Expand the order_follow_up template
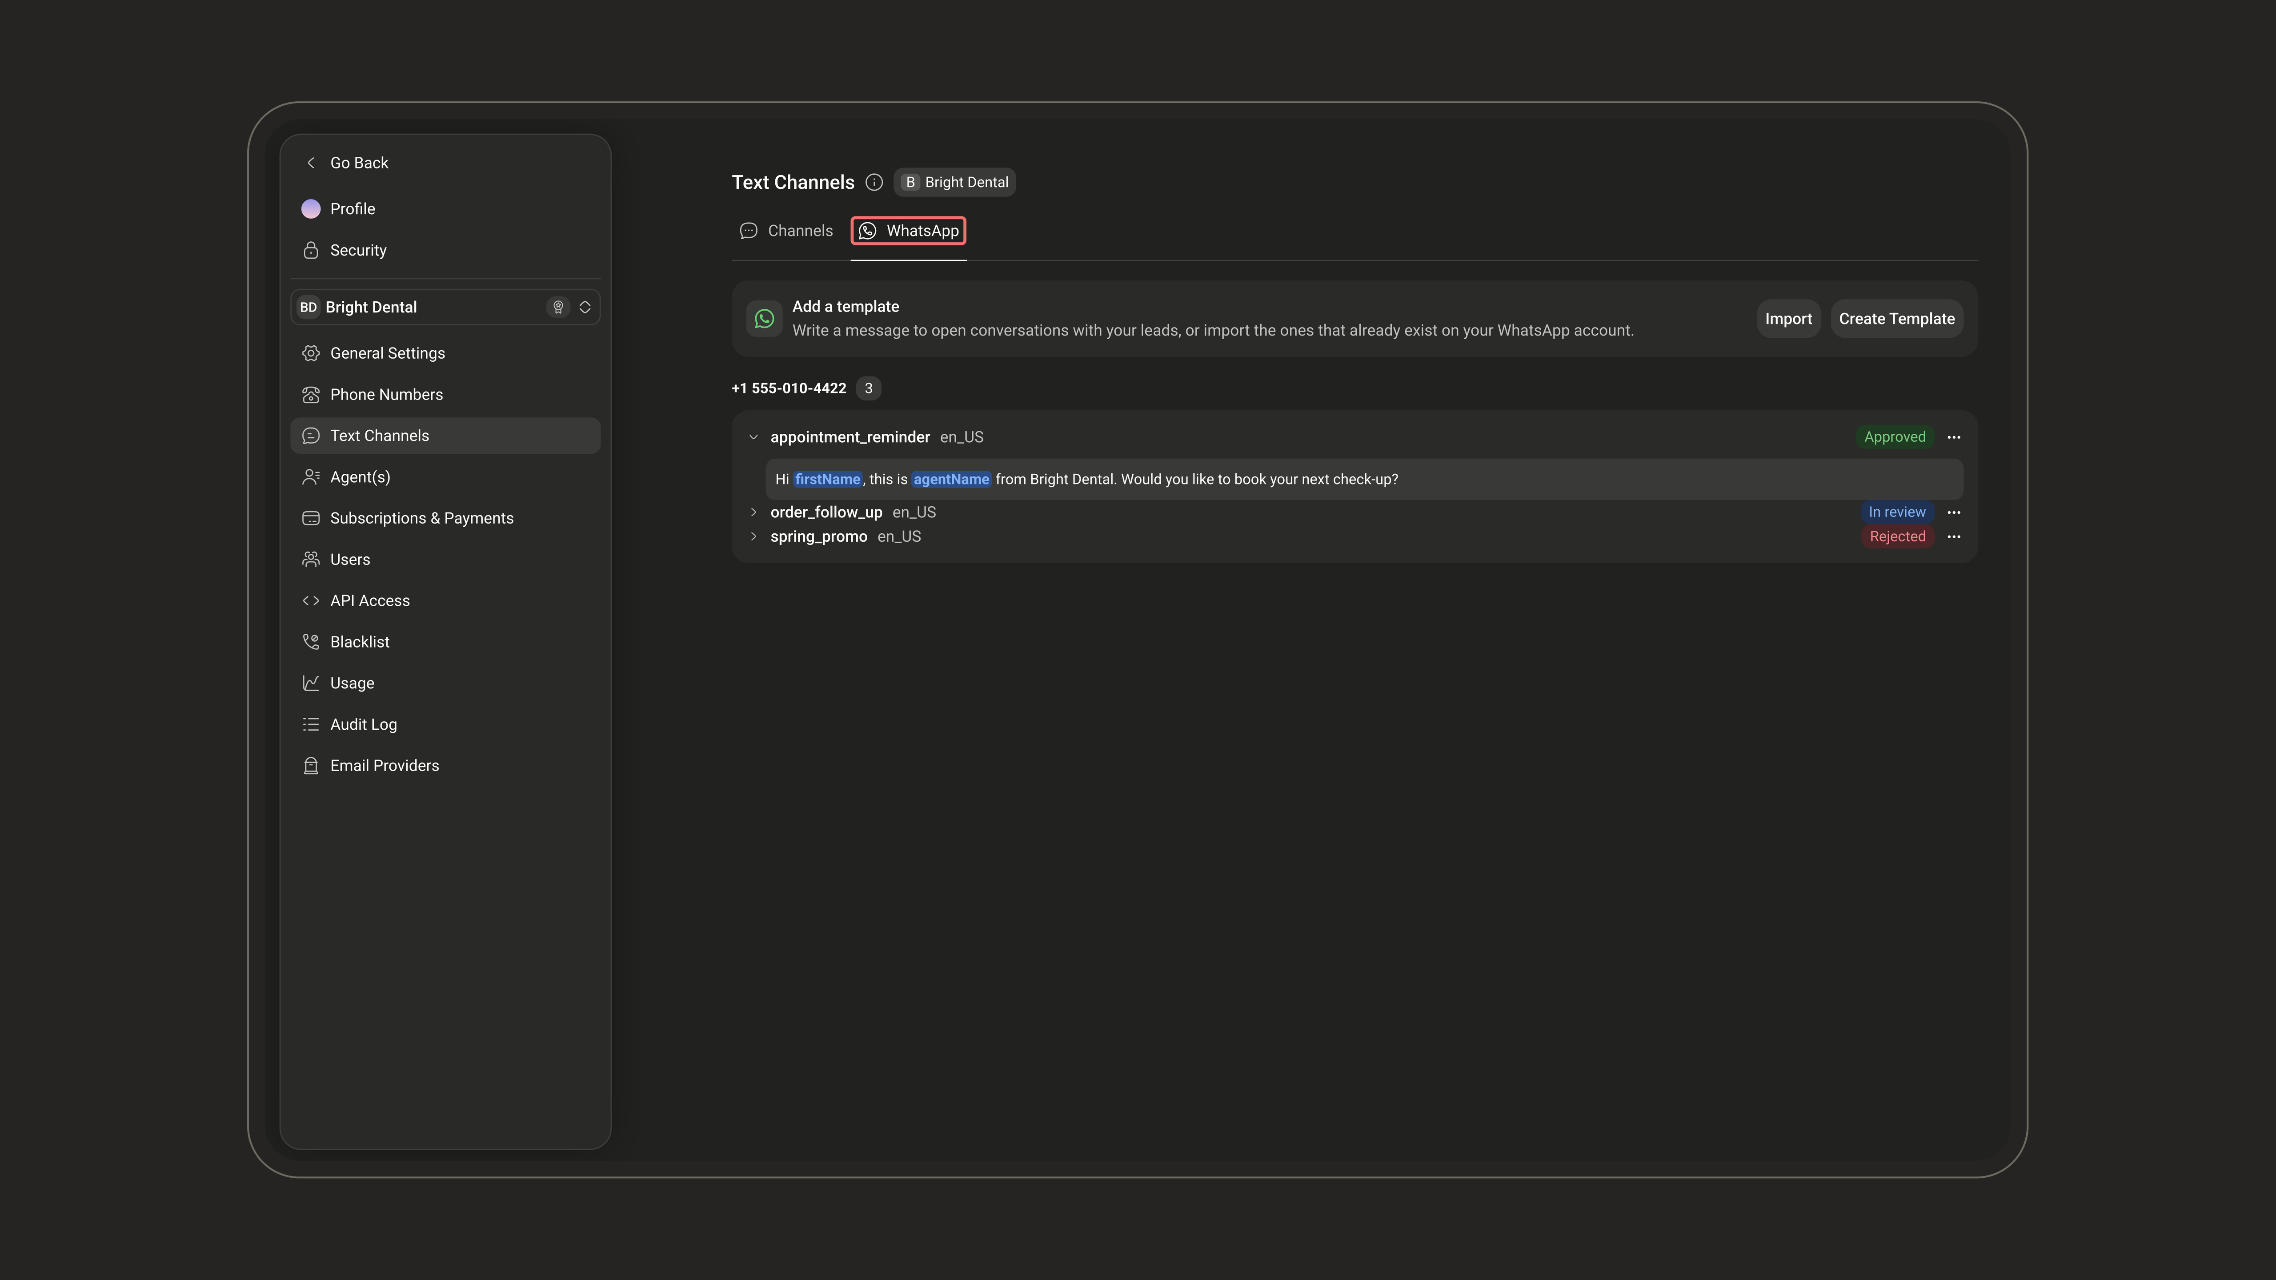 click(753, 512)
